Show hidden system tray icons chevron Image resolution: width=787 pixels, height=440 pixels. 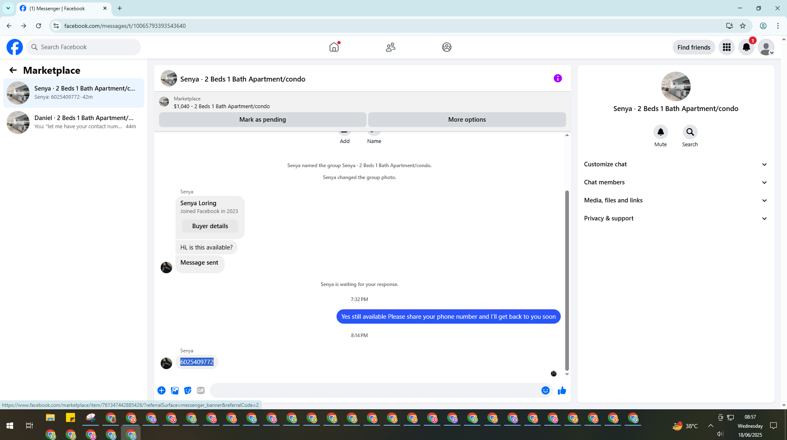tap(711, 426)
